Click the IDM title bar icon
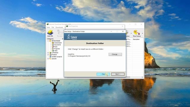190x107 pixels. tap(47, 24)
